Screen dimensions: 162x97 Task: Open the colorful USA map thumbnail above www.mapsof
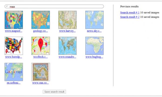14,20
